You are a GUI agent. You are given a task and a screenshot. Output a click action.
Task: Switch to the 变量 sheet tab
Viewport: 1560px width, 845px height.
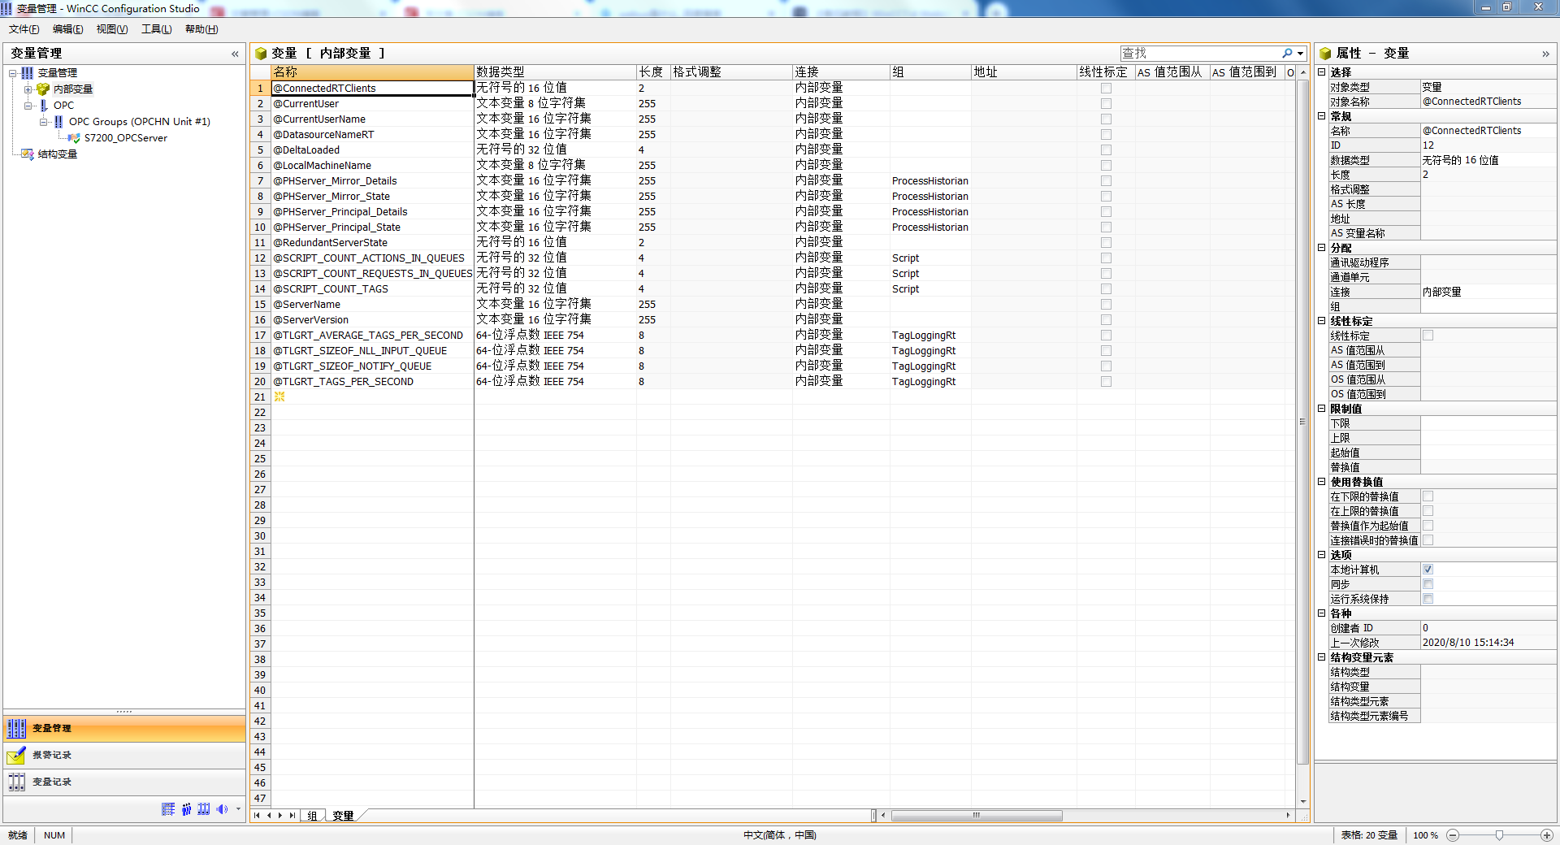(343, 816)
